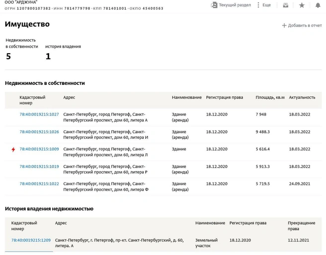Click the termination date 12.11.2021
Image resolution: width=326 pixels, height=255 pixels.
point(298,240)
